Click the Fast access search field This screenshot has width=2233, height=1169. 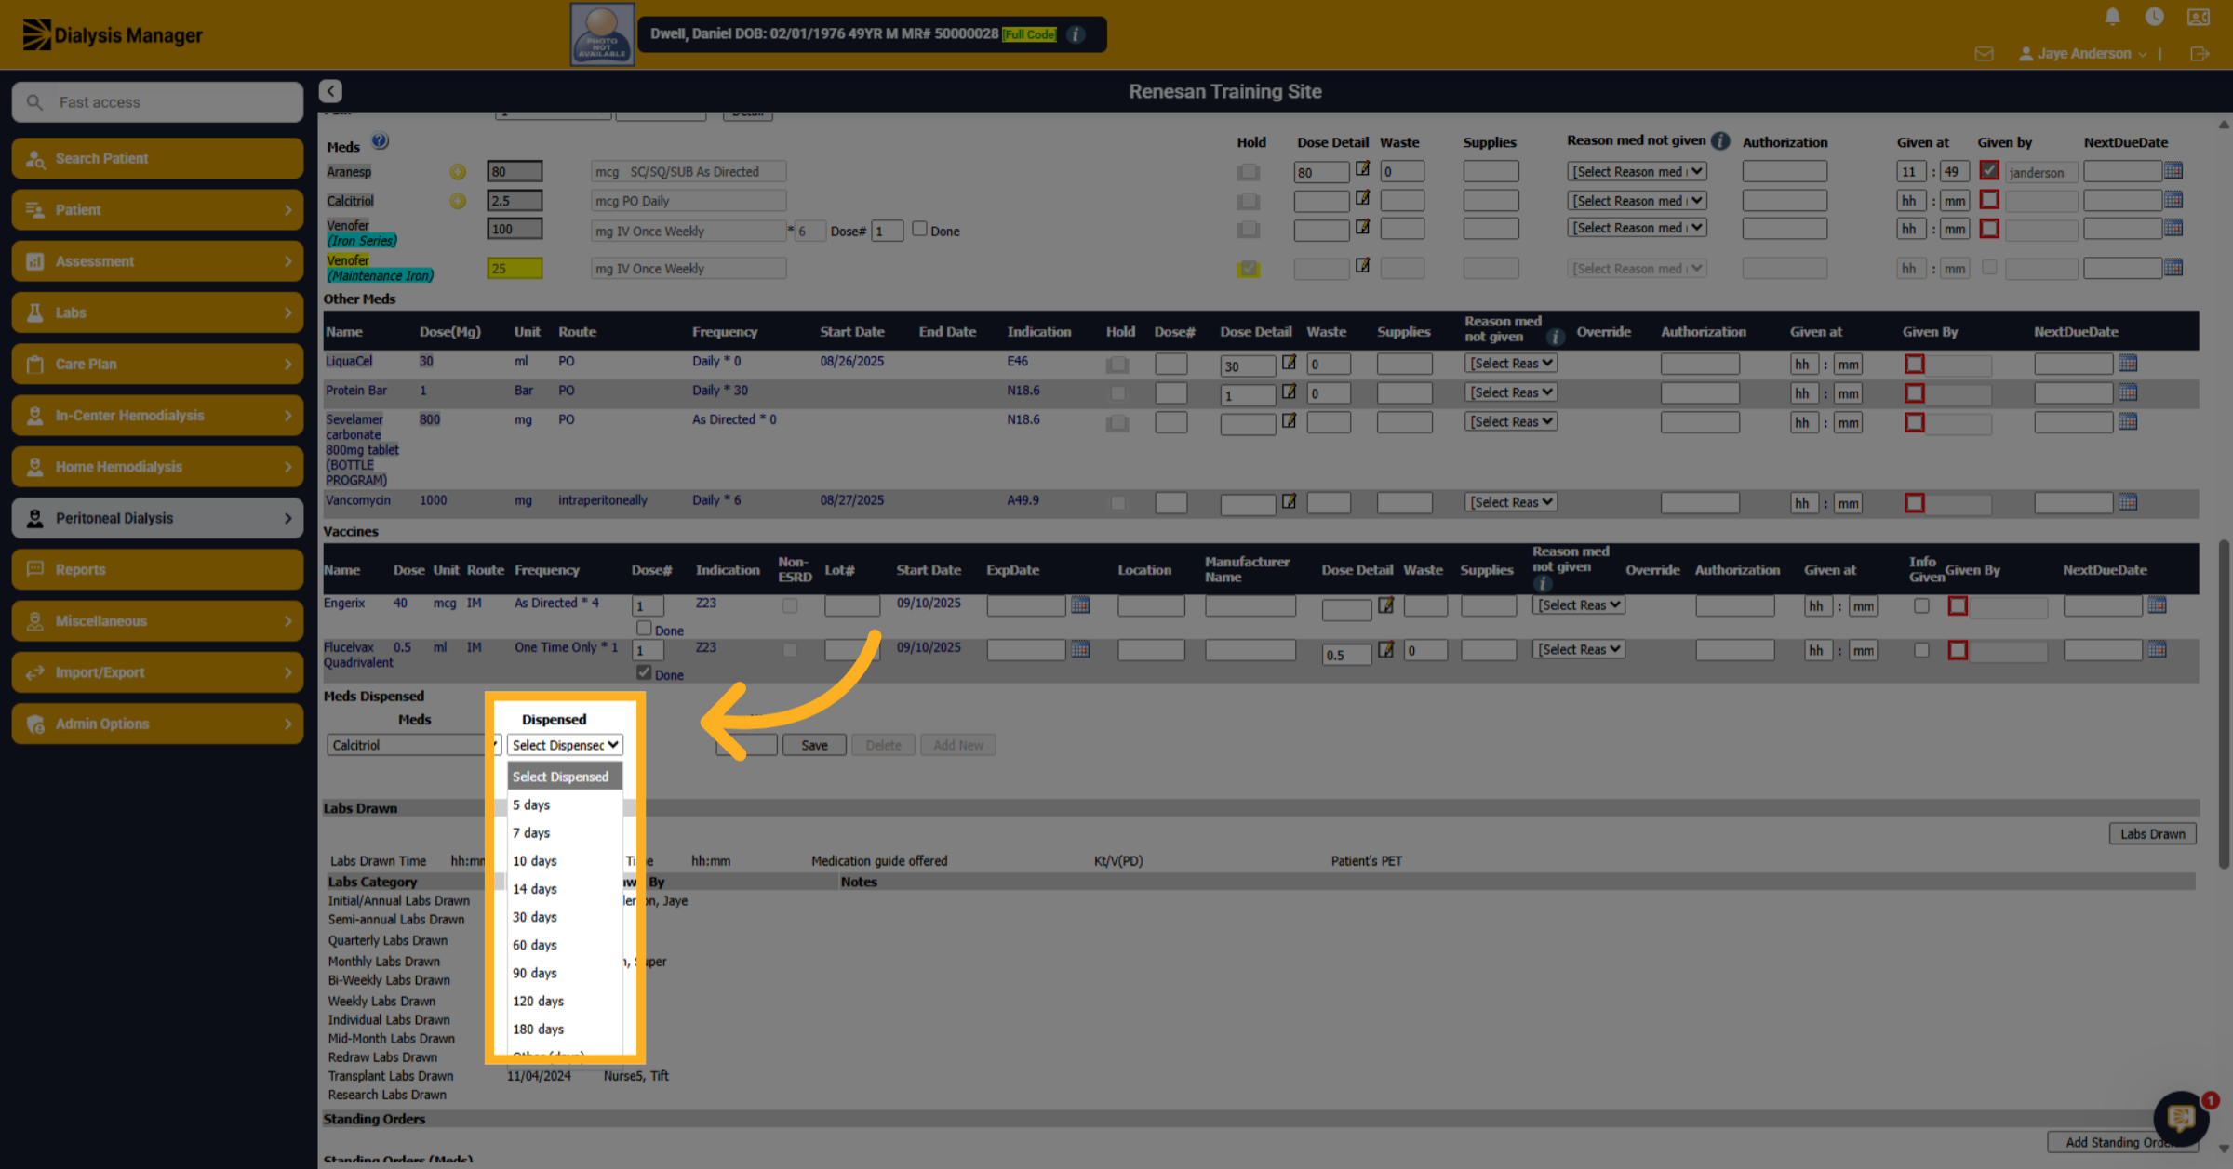[157, 102]
